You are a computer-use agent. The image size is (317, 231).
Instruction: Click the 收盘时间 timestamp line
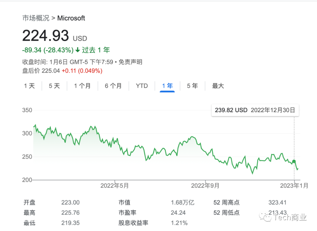68,62
